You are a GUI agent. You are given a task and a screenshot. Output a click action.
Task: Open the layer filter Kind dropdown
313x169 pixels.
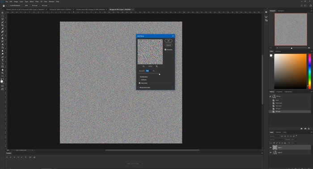click(x=275, y=136)
